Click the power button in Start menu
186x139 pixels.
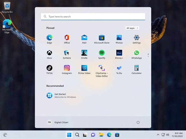click(x=138, y=122)
